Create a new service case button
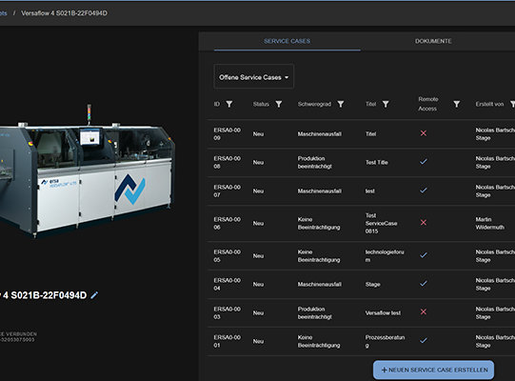 point(433,370)
